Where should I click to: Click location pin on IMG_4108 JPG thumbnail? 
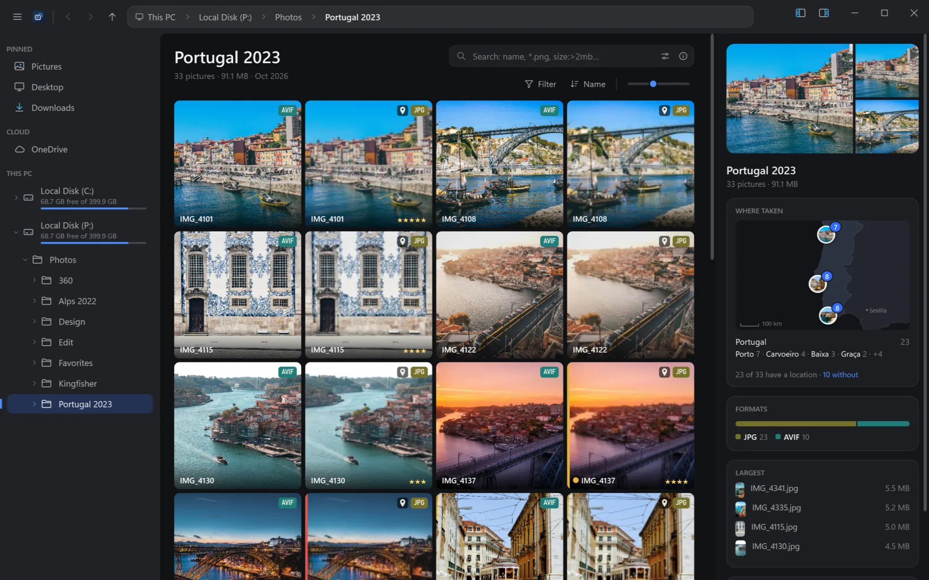click(665, 110)
